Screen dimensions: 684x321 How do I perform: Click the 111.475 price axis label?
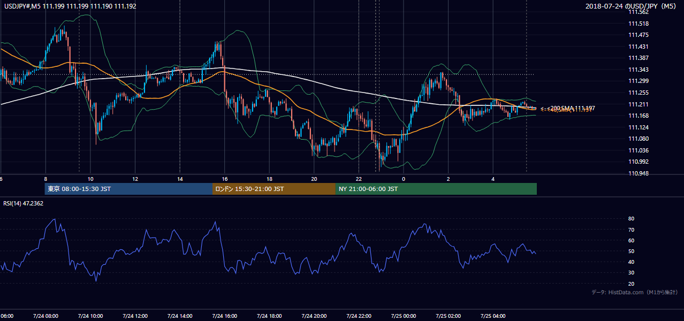639,35
